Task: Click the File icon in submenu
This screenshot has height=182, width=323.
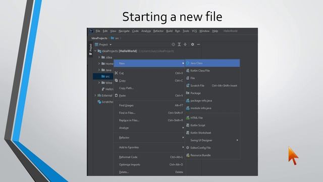Action: [188, 78]
